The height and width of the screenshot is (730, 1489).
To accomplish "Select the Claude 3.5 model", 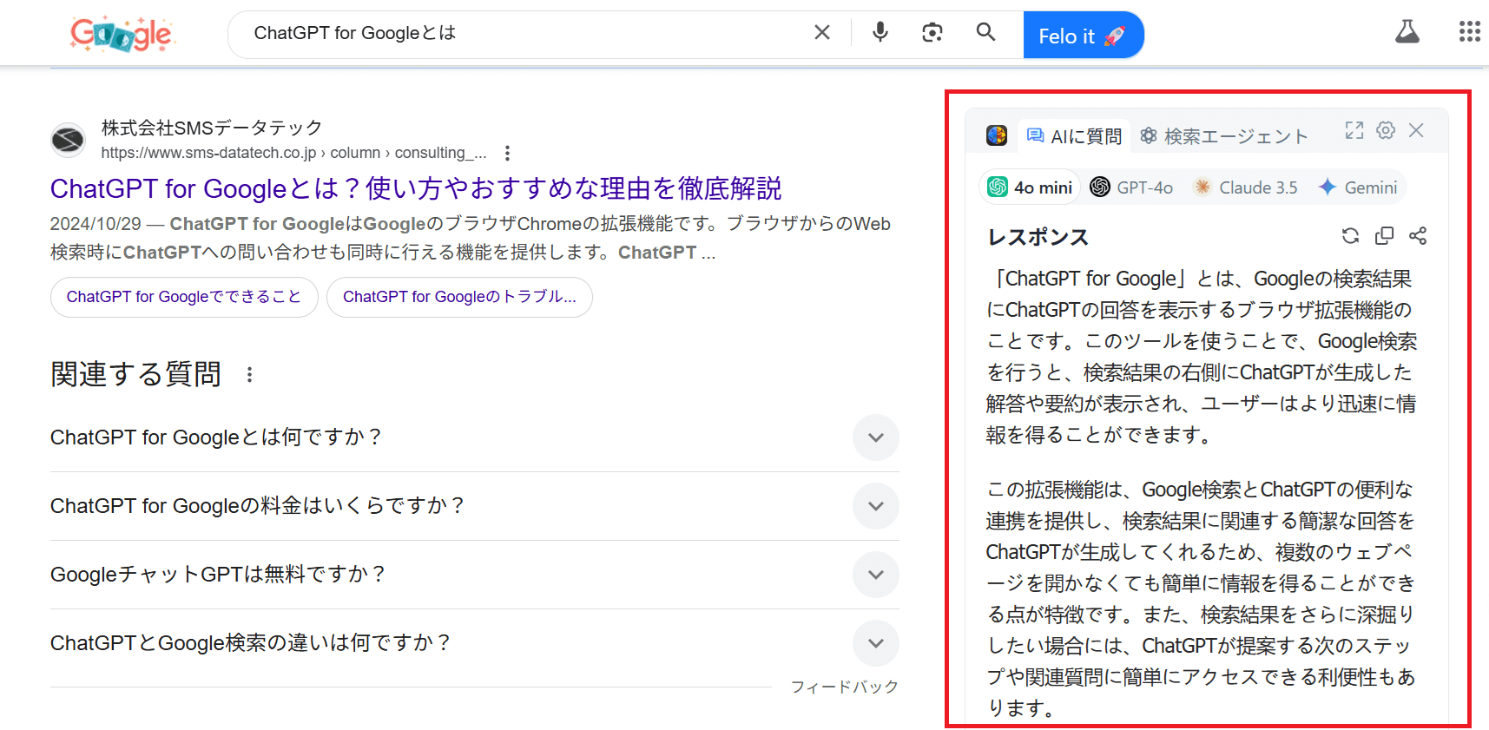I will (x=1246, y=187).
